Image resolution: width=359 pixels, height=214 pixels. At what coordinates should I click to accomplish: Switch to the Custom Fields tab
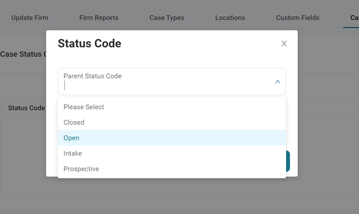tap(297, 18)
